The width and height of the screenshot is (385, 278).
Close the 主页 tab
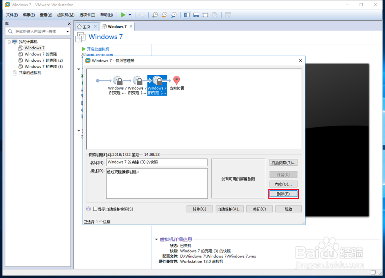pyautogui.click(x=95, y=26)
